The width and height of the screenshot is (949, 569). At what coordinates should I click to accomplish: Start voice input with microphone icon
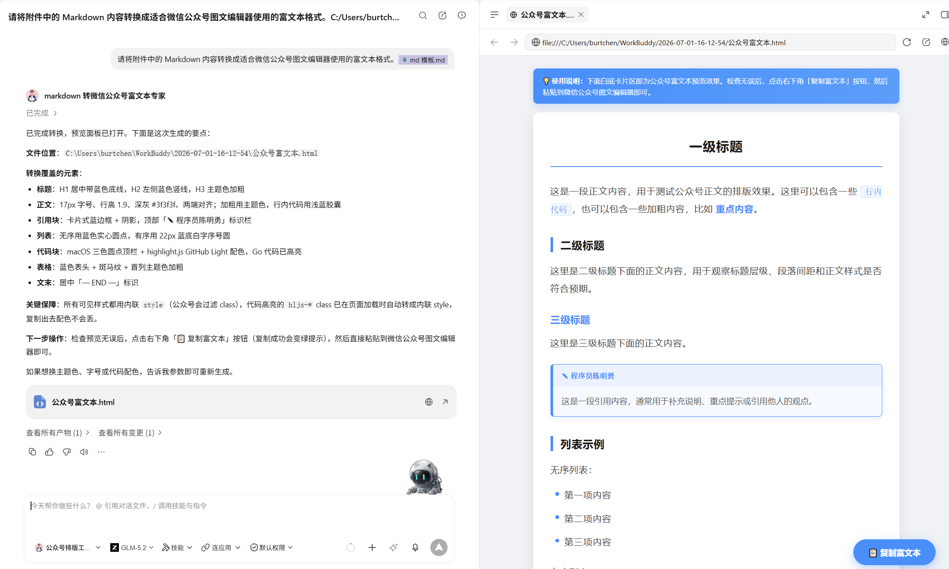click(415, 547)
